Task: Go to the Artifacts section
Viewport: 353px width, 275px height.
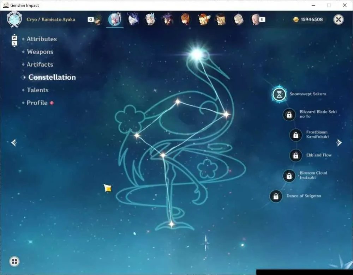Action: click(x=40, y=65)
